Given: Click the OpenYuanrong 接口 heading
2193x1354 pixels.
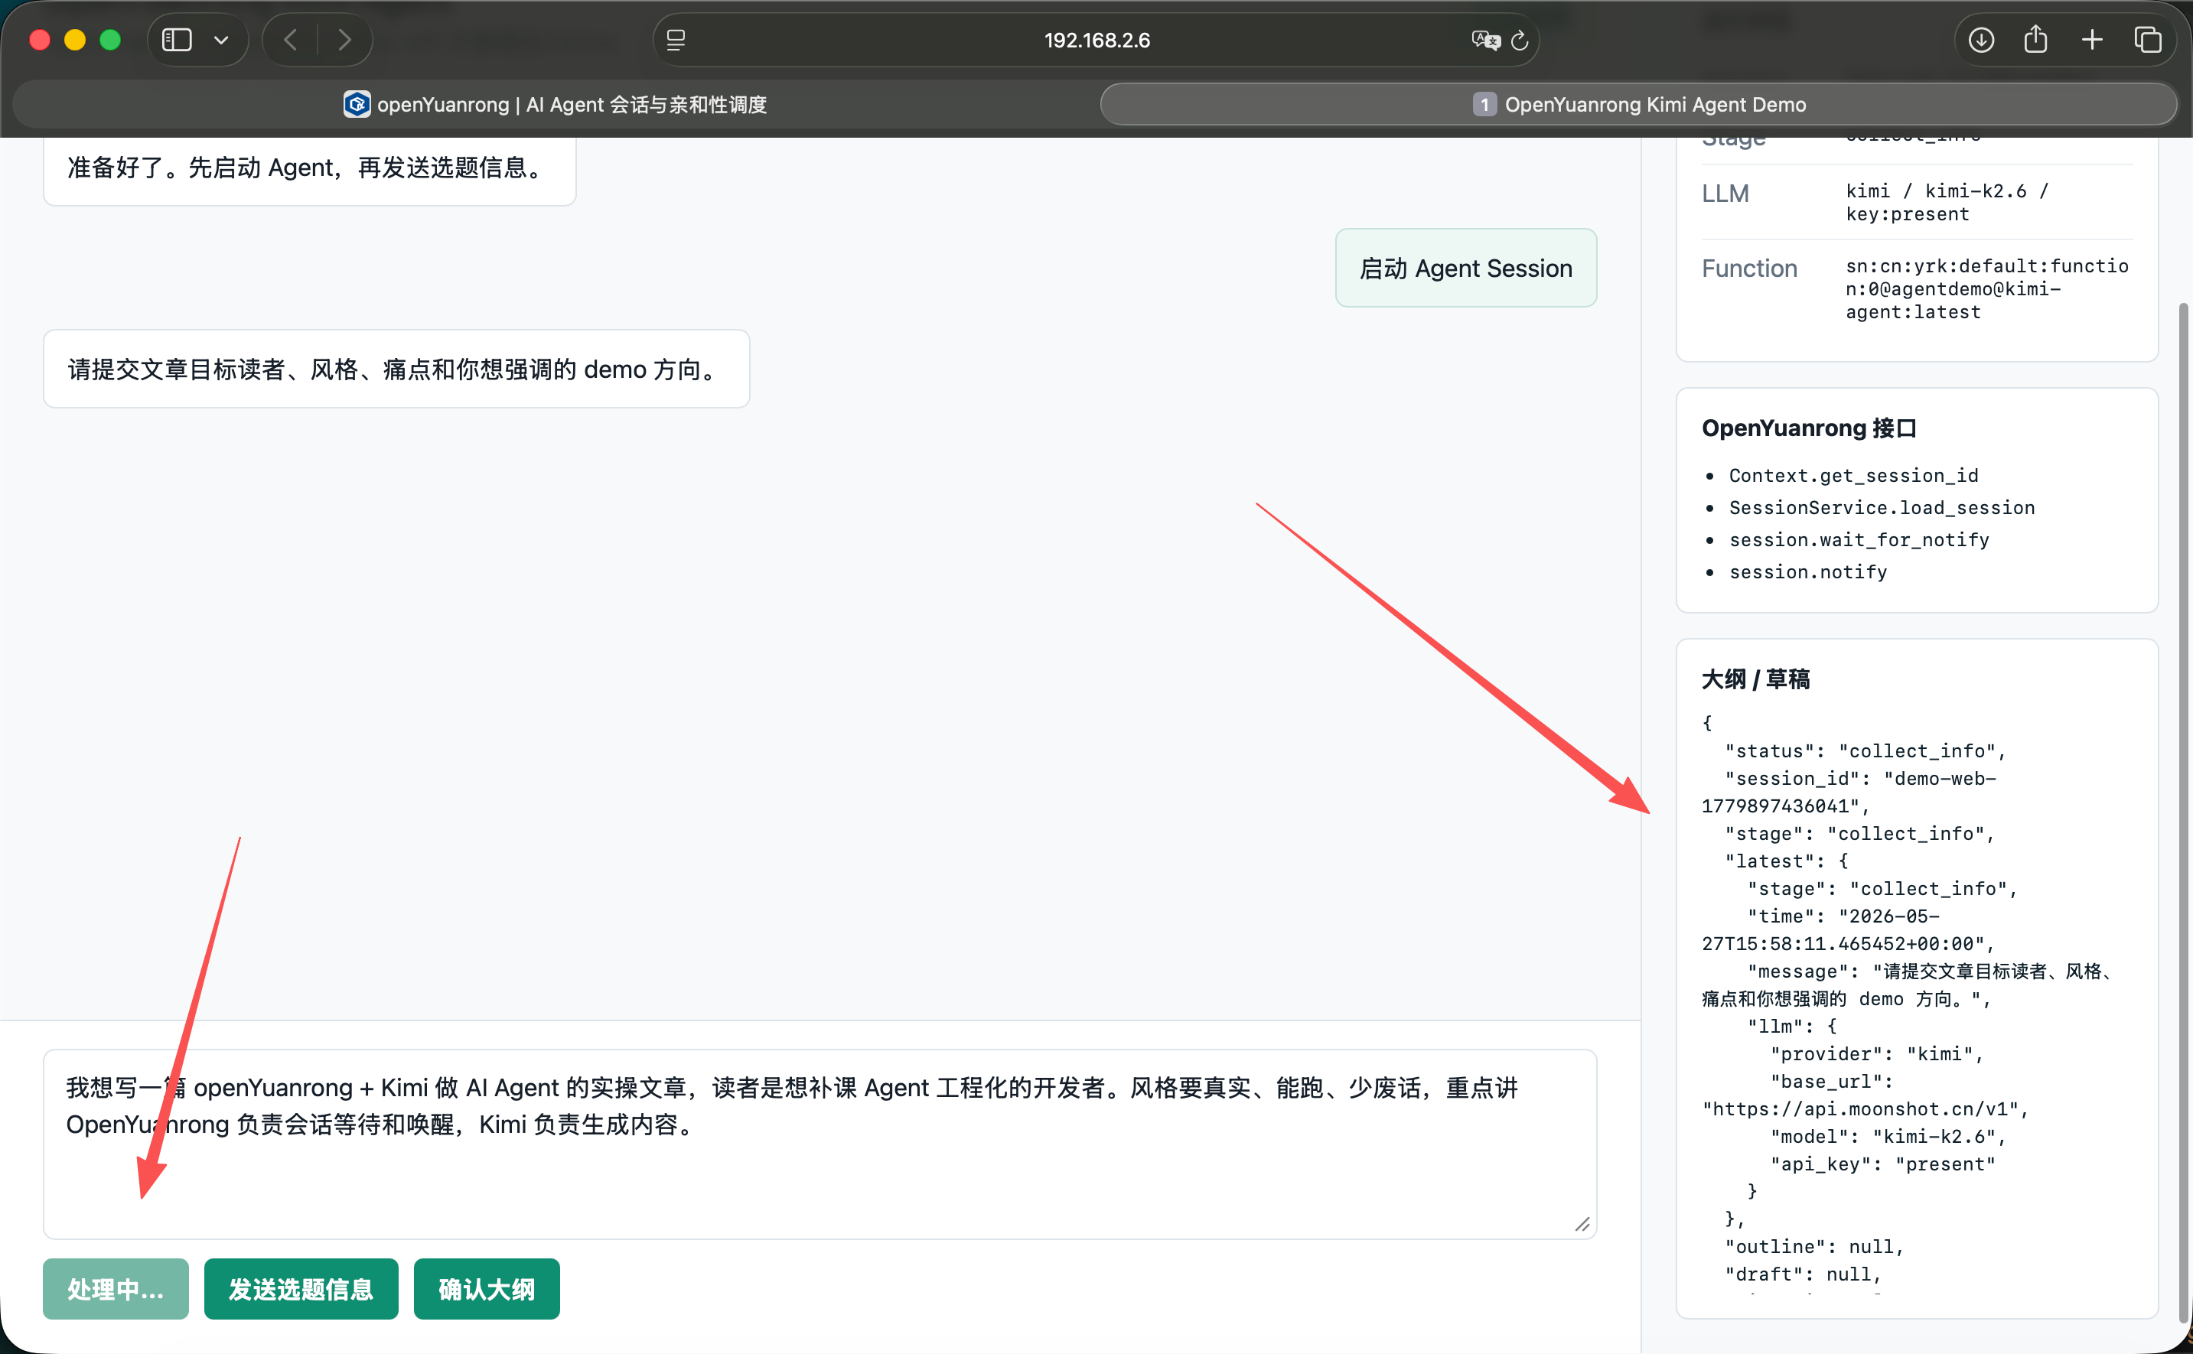Looking at the screenshot, I should [x=1809, y=428].
